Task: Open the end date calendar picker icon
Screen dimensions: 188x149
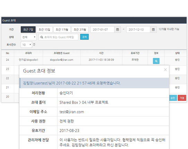Action: tap(153, 29)
